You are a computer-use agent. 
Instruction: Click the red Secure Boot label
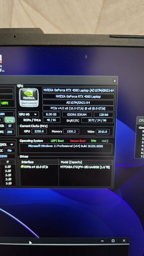78,141
